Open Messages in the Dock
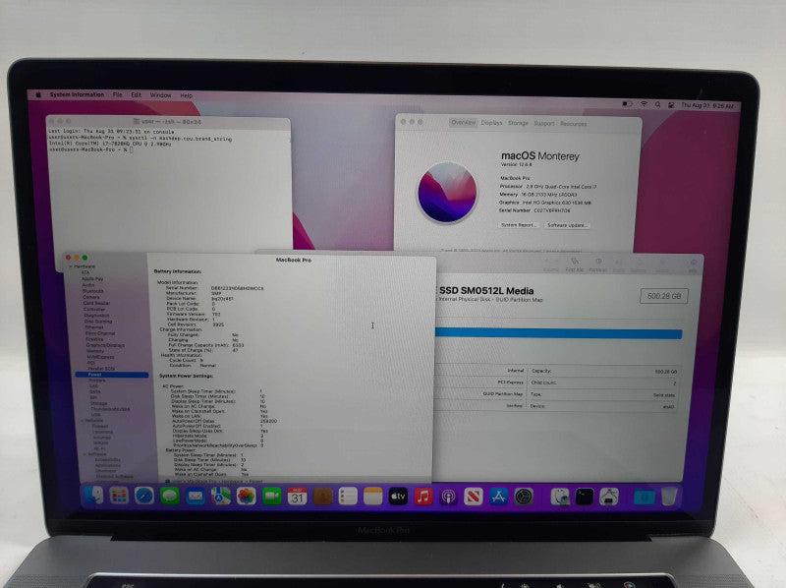786x588 pixels. (x=170, y=497)
